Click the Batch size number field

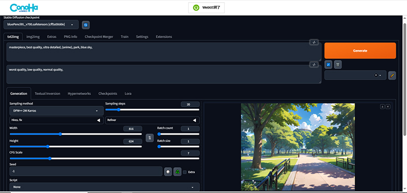tap(190, 141)
